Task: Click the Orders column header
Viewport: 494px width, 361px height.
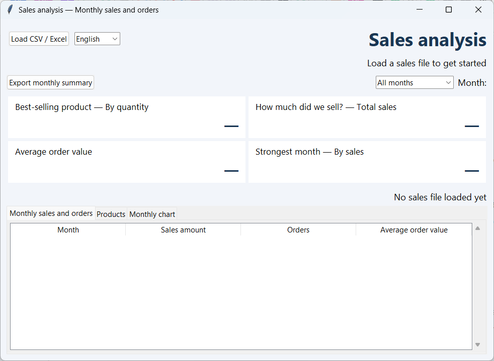Action: (x=298, y=230)
